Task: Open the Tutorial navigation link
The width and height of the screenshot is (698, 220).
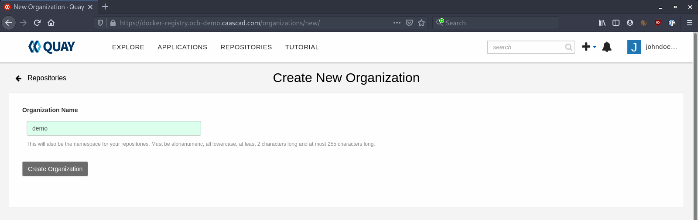Action: click(302, 47)
